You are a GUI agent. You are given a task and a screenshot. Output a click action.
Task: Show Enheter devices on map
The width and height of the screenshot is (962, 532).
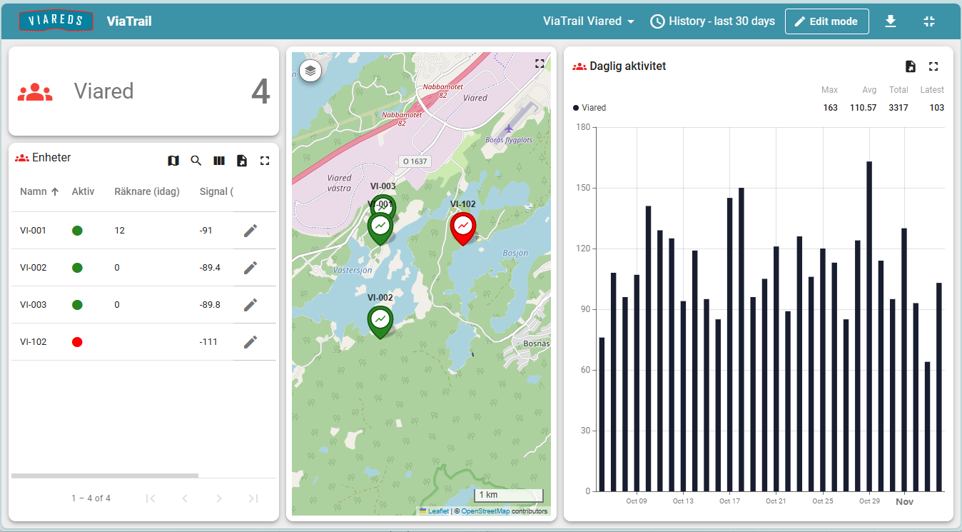pyautogui.click(x=173, y=161)
